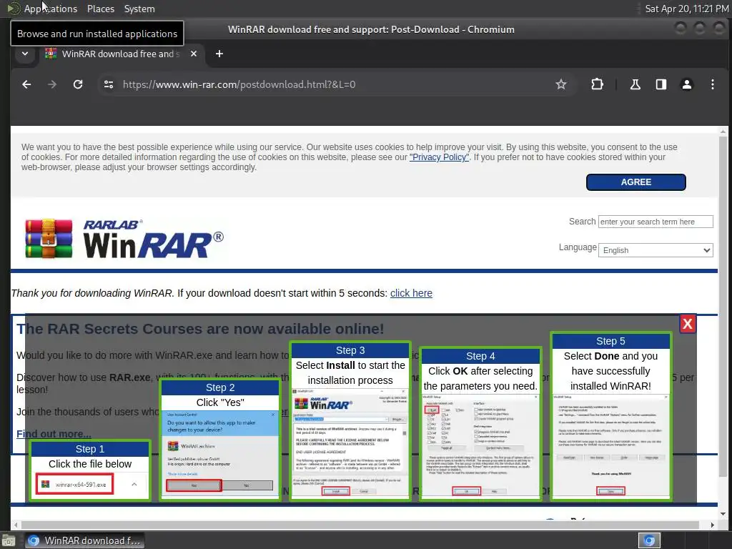The height and width of the screenshot is (549, 732).
Task: Click the browser forward arrow
Action: click(x=52, y=84)
